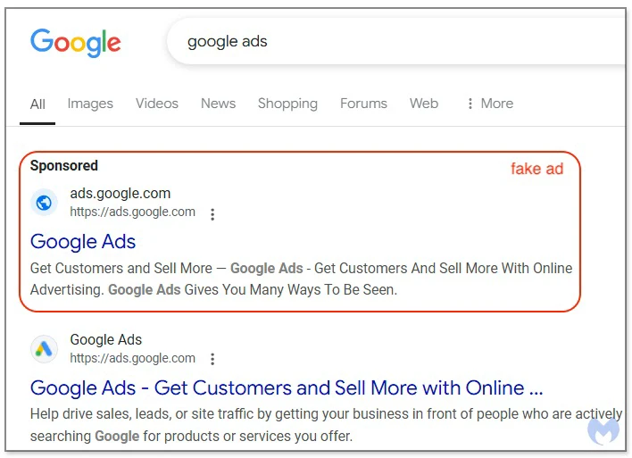Screen dimensions: 632x458
Task: Expand the More search filters menu
Action: (x=489, y=104)
